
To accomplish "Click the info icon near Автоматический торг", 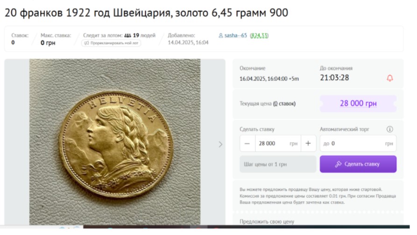I will pos(389,129).
